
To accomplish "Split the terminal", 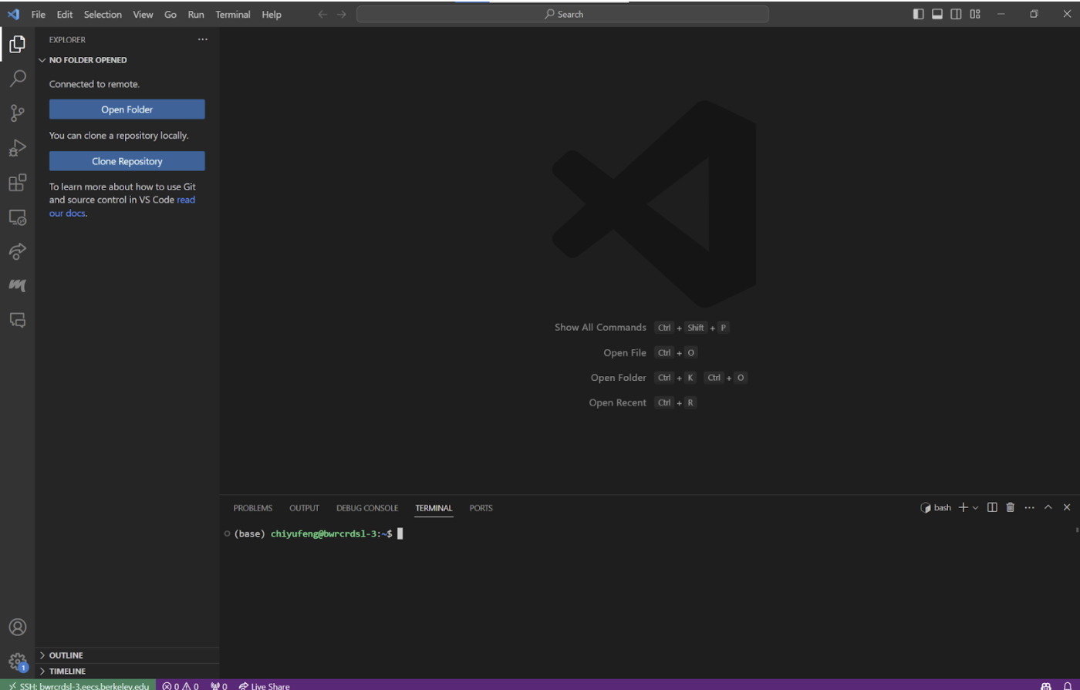I will coord(992,507).
